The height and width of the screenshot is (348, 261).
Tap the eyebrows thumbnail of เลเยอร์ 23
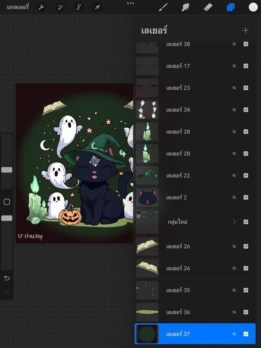click(x=147, y=88)
